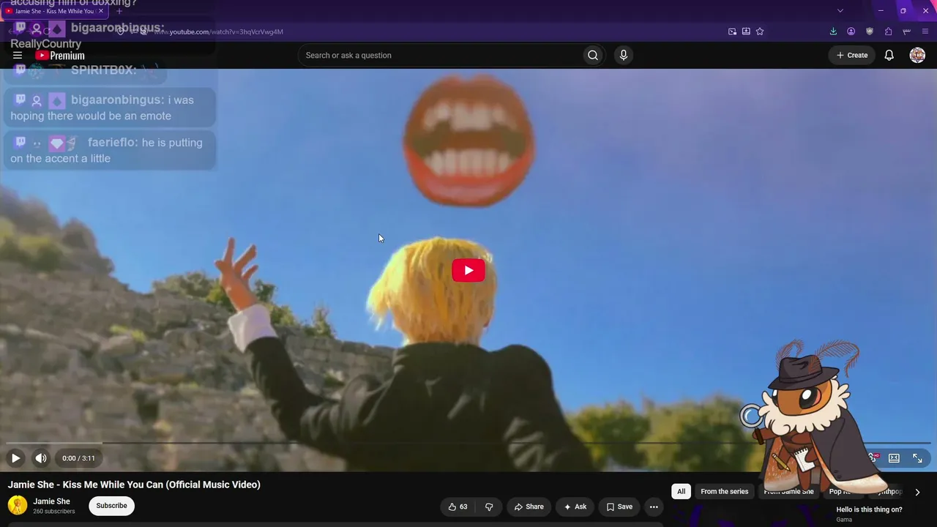Screen dimensions: 937x527
Task: Open the Jamie She channel avatar
Action: coord(18,505)
